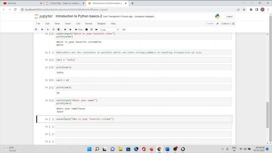272x153 pixels.
Task: Open the browser tab search chevron
Action: [x=244, y=3]
